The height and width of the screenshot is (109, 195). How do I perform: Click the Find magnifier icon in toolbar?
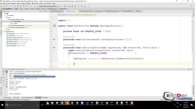pos(23,6)
